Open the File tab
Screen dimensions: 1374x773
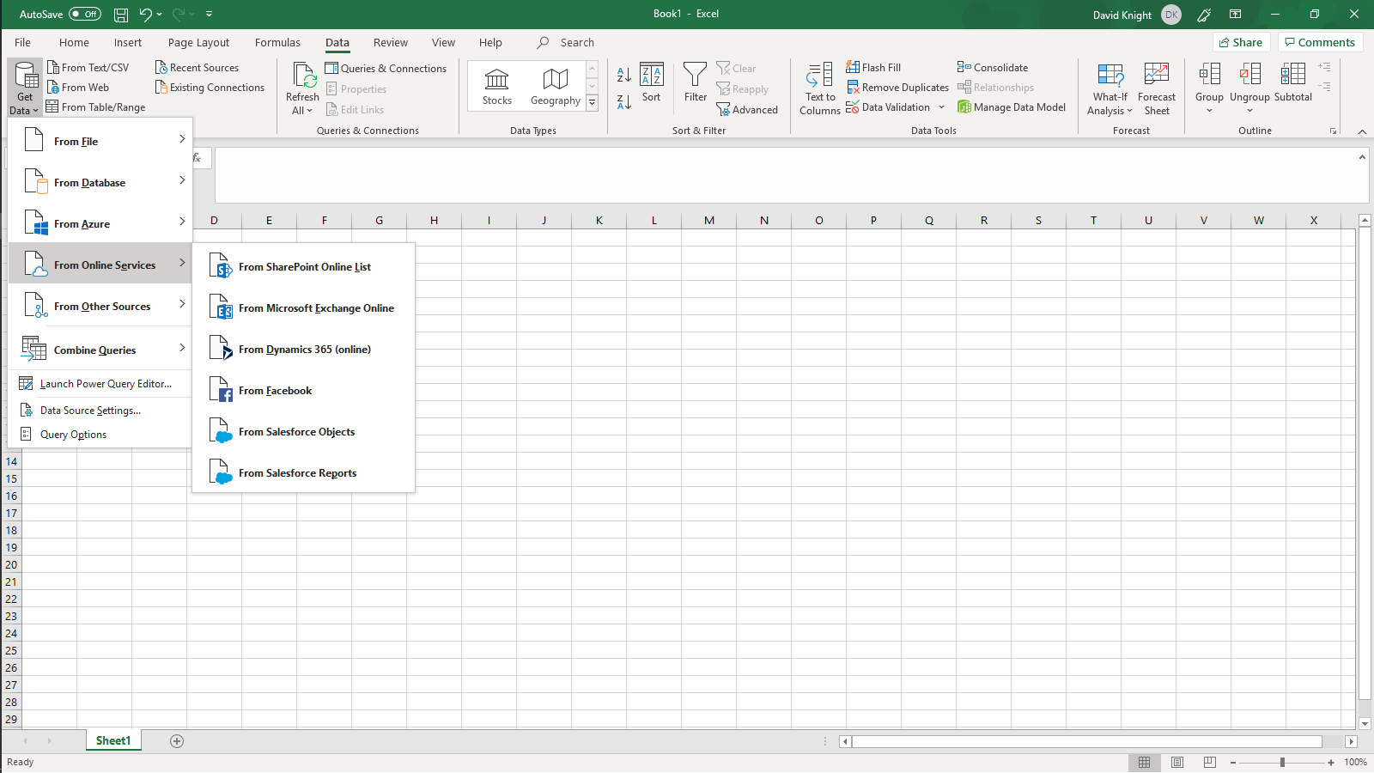(22, 42)
